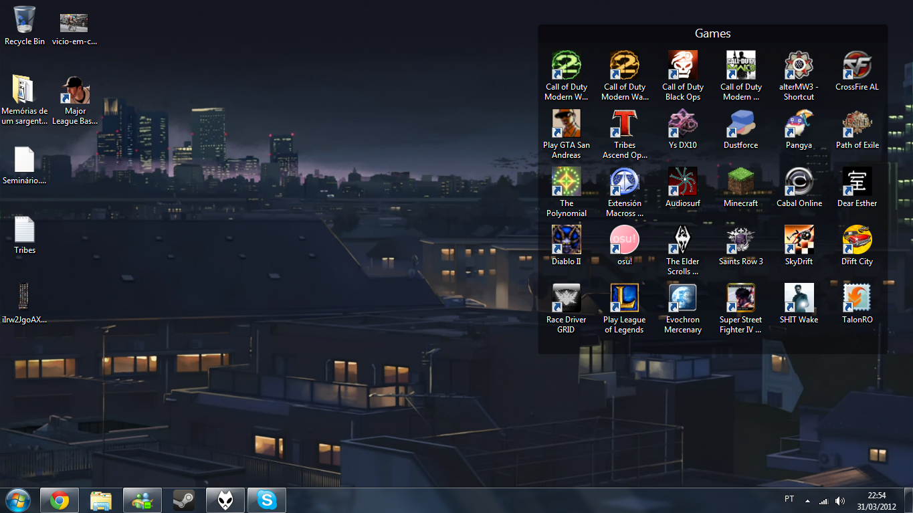This screenshot has width=913, height=513.
Task: Select vicio-em-c... image file on desktop
Action: (x=74, y=23)
